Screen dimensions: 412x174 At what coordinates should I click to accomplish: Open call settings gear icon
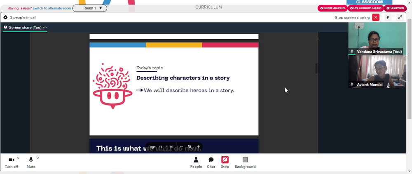pos(5,18)
